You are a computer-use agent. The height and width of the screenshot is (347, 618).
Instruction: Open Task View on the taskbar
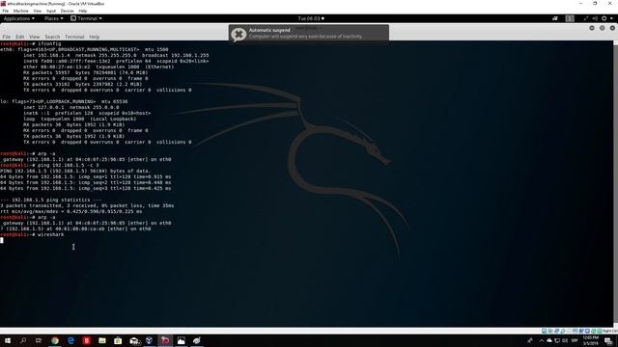point(39,340)
